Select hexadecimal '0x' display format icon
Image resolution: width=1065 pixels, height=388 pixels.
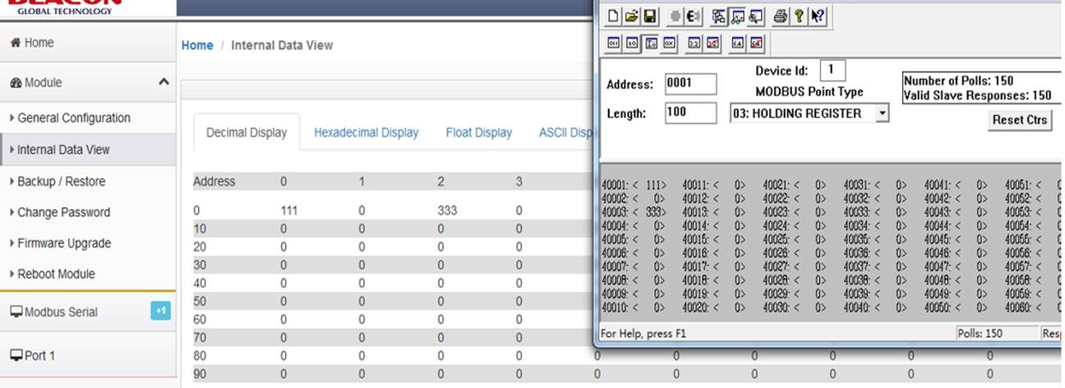coord(669,44)
